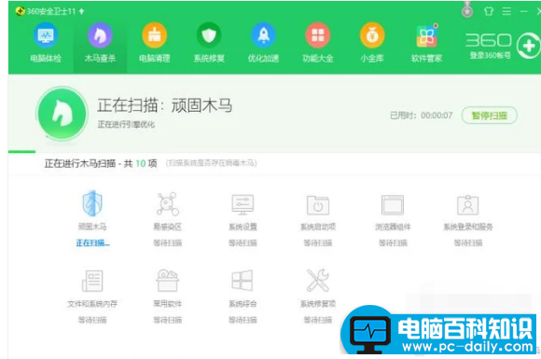The width and height of the screenshot is (541, 359).
Task: Open the skin shirt icon in title bar
Action: coord(489,11)
